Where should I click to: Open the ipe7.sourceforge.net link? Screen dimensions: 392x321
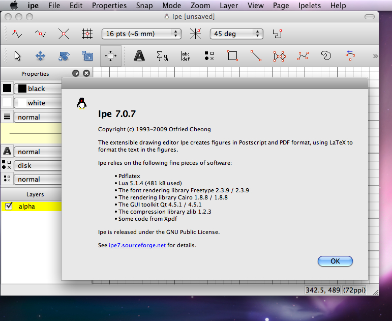click(137, 245)
